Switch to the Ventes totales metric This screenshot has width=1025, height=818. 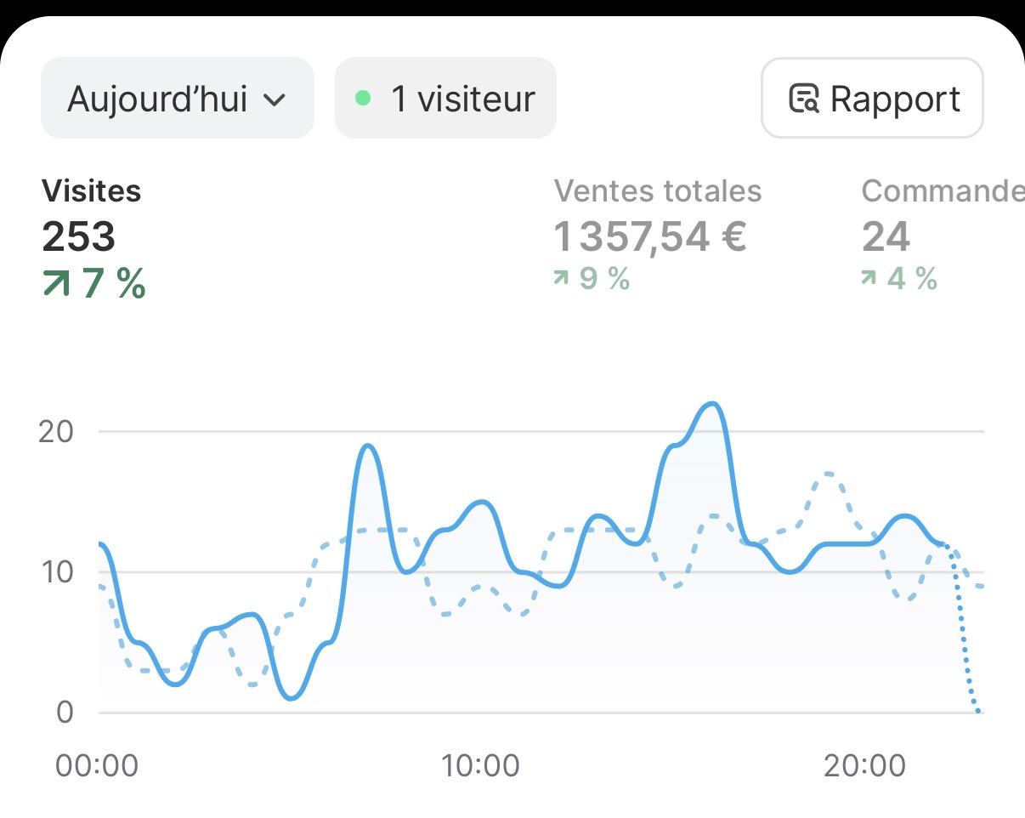tap(657, 214)
